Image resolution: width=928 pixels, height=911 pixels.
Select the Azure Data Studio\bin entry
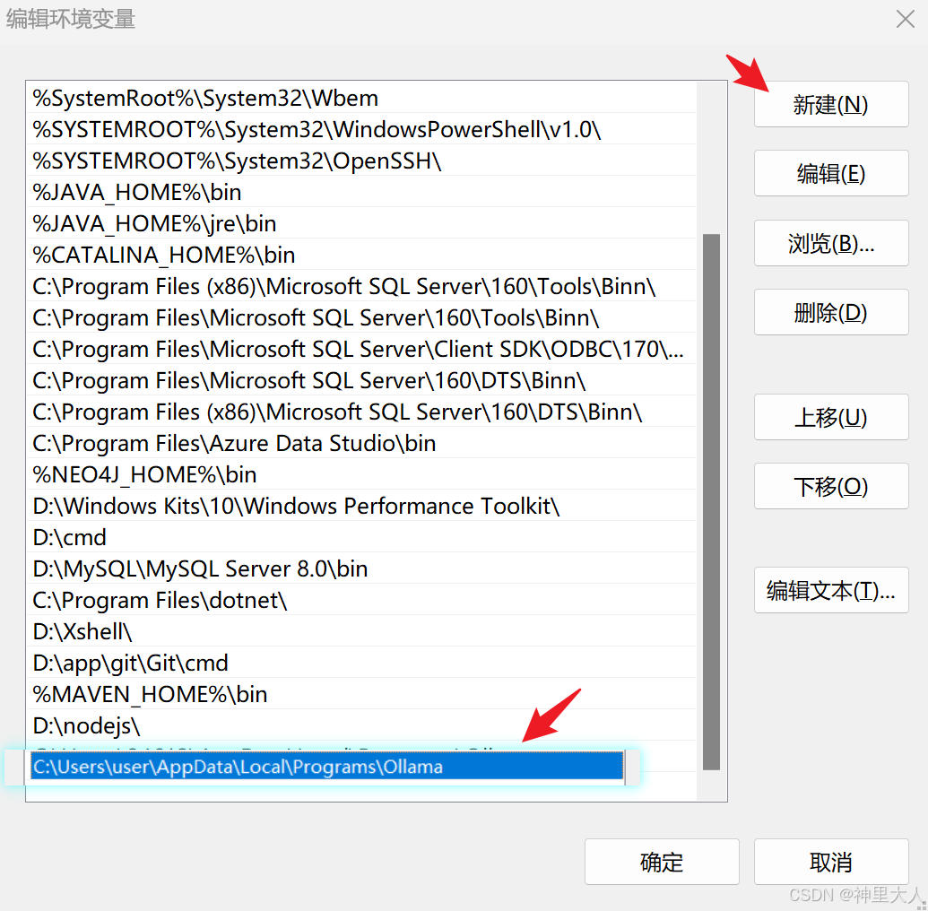(361, 443)
